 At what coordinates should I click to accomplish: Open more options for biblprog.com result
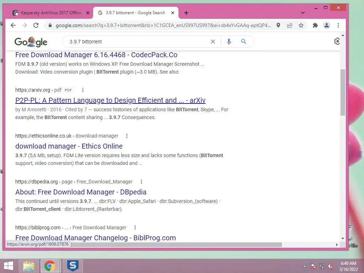coord(135,227)
